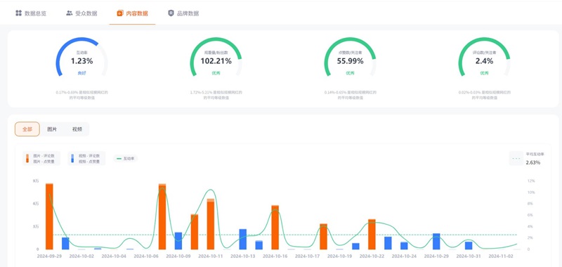Open the 品牌数据 tab
The height and width of the screenshot is (267, 562).
coord(183,13)
